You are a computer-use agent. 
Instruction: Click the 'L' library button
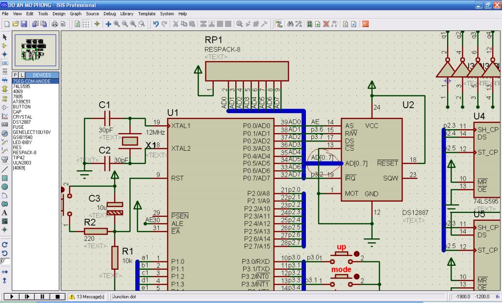coord(22,75)
